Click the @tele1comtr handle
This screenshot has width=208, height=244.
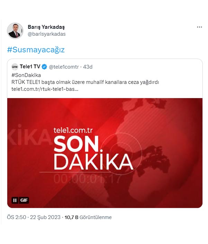click(64, 67)
